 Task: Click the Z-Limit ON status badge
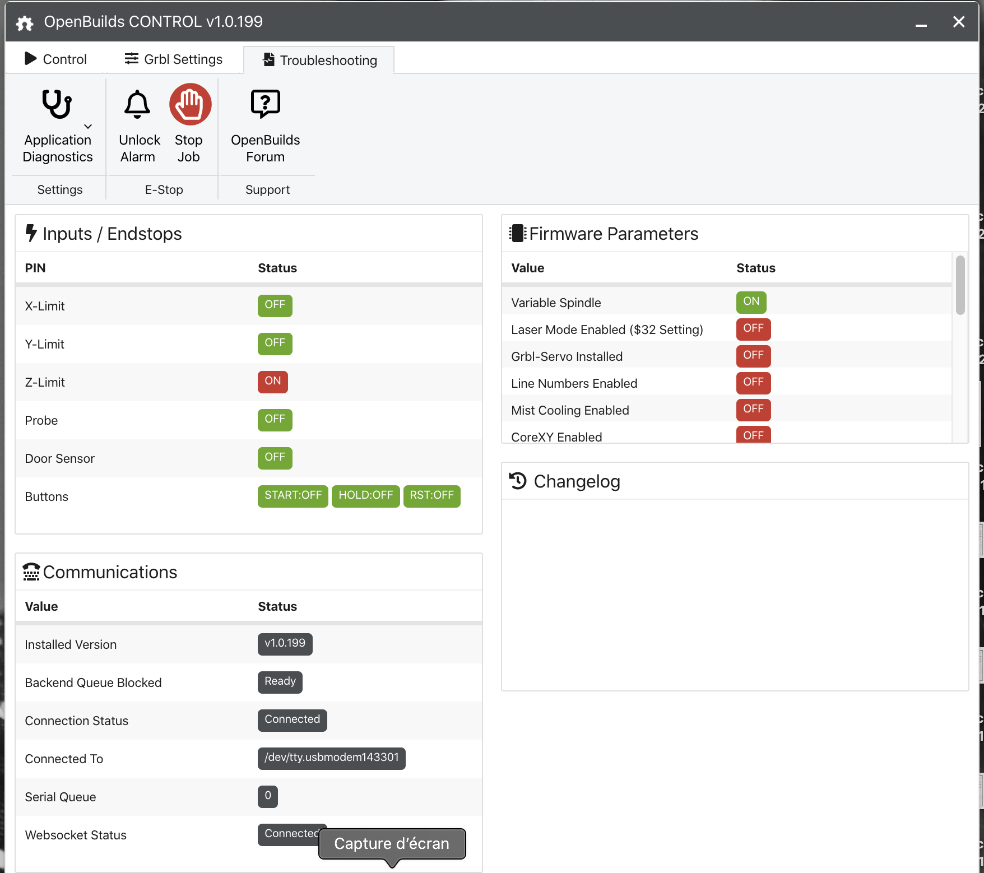point(273,382)
